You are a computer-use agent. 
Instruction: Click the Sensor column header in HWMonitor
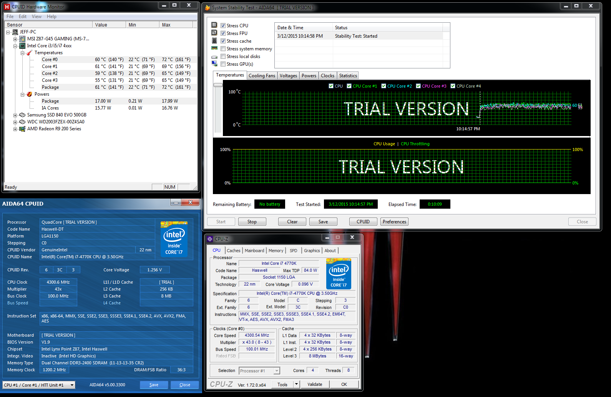[48, 25]
